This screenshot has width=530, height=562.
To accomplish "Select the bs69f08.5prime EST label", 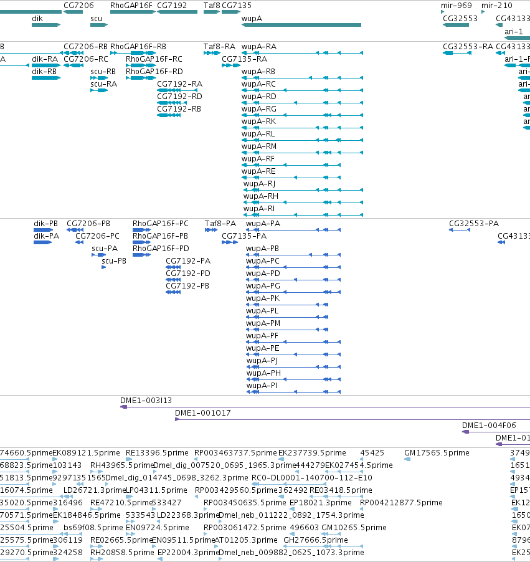I will coord(93,527).
